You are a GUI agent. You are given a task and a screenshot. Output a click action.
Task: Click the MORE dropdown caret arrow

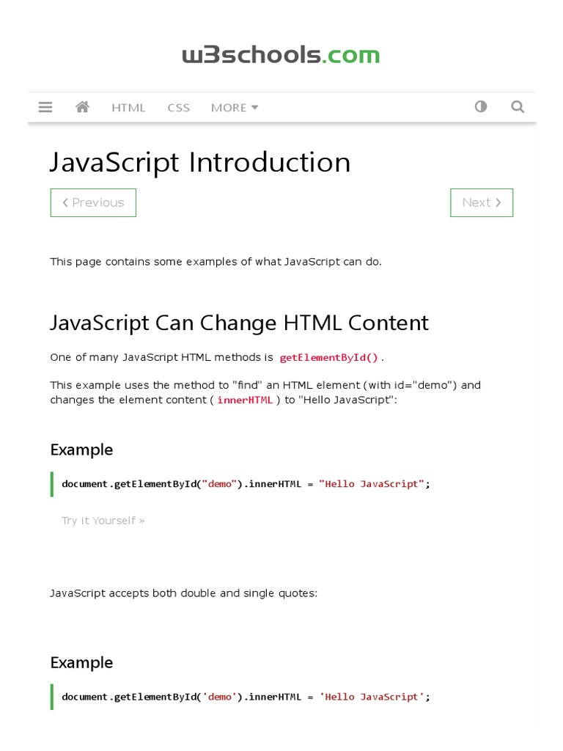click(255, 108)
